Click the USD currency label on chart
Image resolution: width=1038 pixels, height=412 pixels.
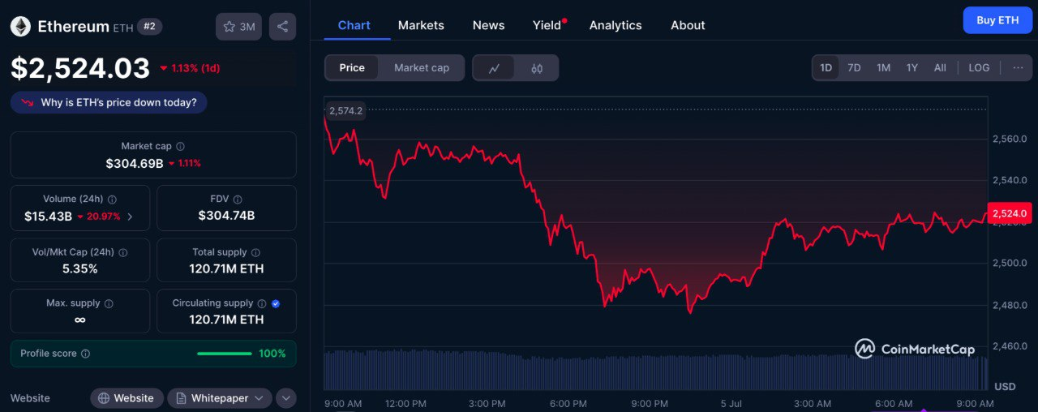tap(1005, 386)
